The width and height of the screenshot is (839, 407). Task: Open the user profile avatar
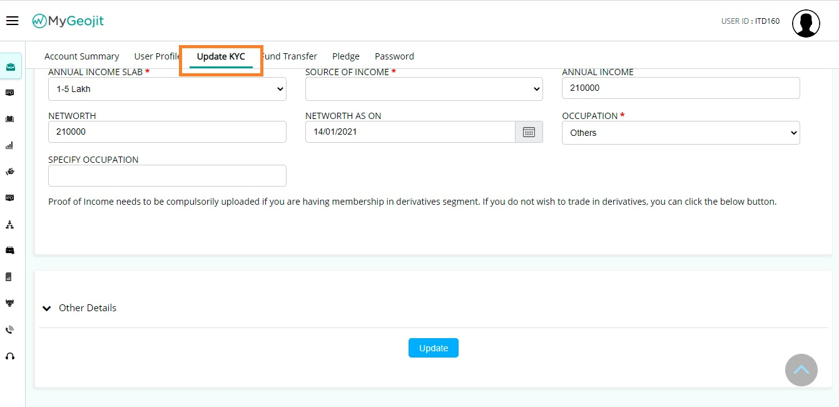pos(806,24)
